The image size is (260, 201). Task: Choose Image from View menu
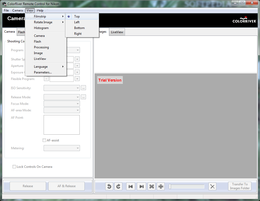click(x=46, y=53)
